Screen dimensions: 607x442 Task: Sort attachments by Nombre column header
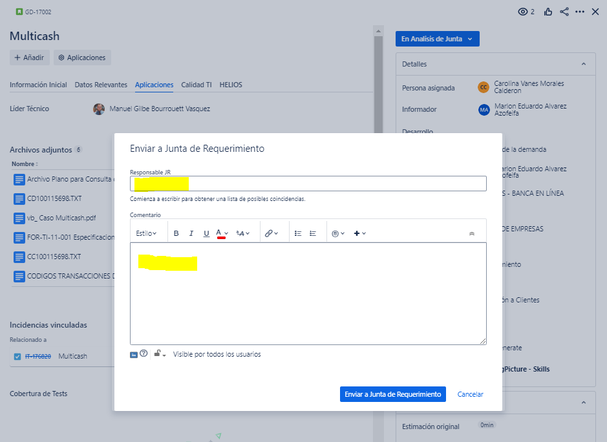click(25, 164)
